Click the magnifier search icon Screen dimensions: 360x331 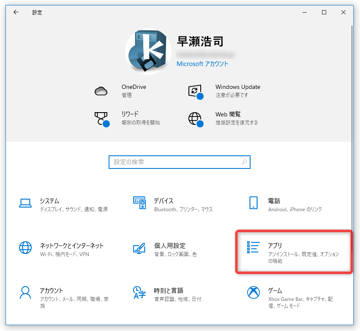pos(244,162)
